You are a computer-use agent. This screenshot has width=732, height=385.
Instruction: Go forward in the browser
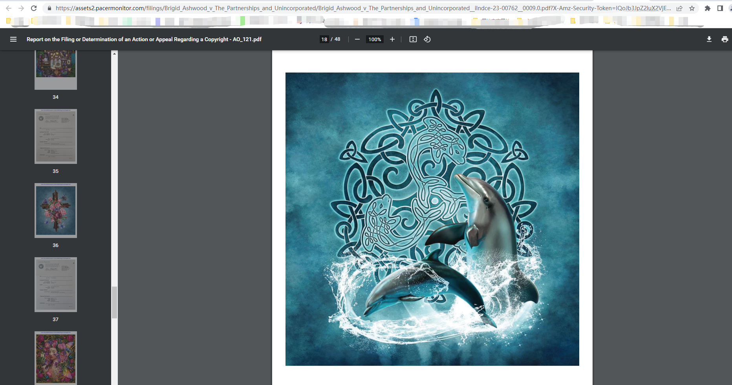pos(21,8)
